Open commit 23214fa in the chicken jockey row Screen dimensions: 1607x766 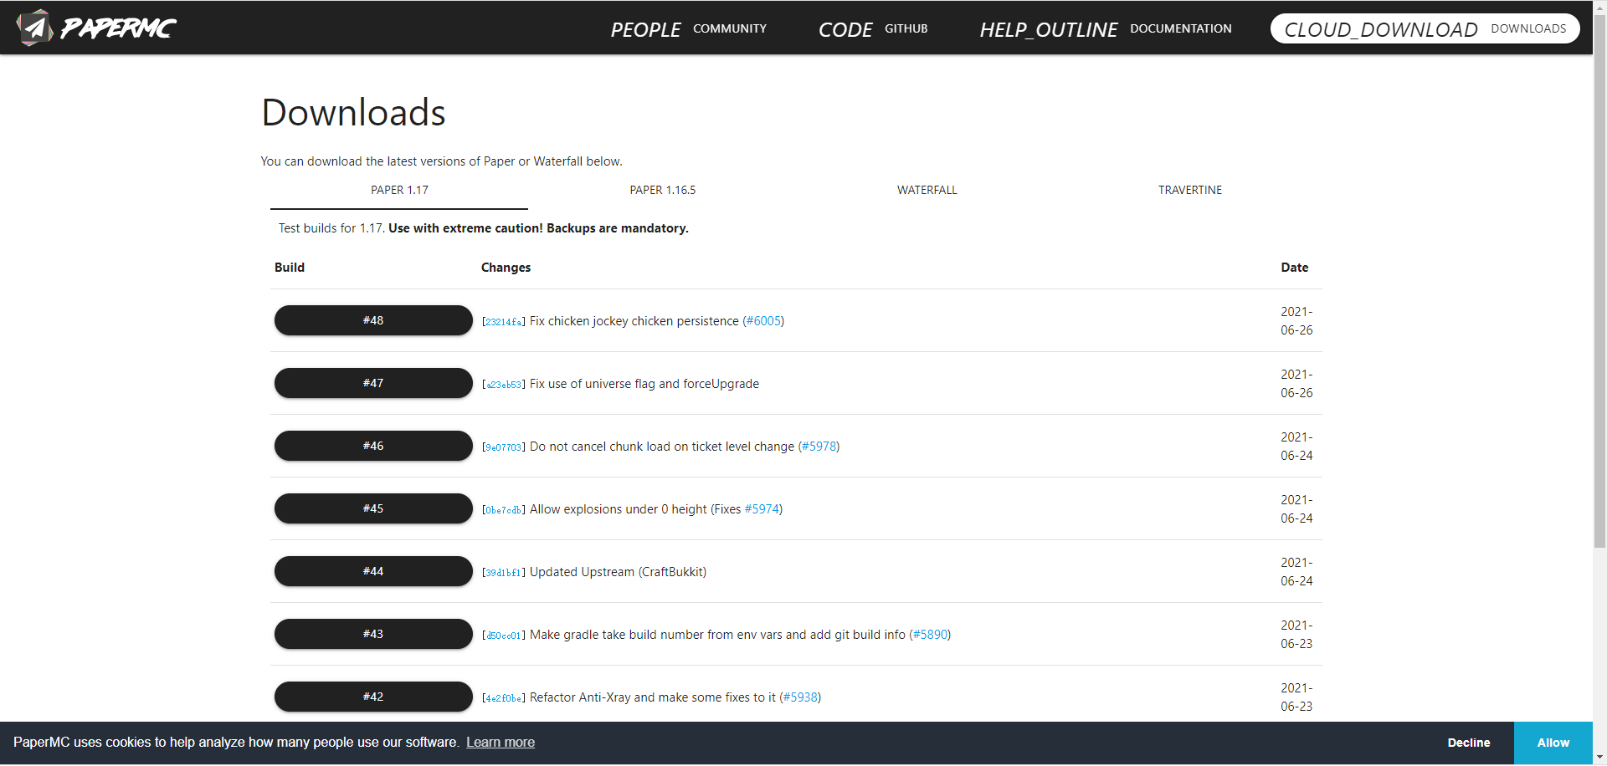click(504, 322)
